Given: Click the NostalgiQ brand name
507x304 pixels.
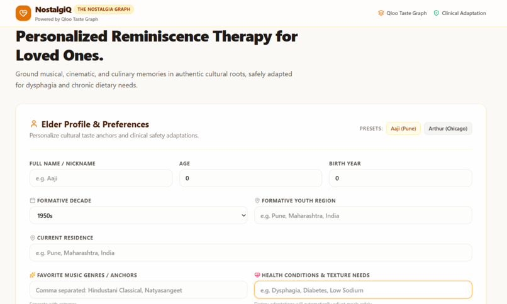Looking at the screenshot, I should click(x=53, y=9).
